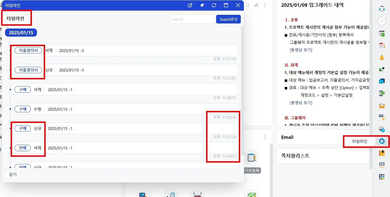Open the notepad calendar icon in sidebar
This screenshot has height=197, width=390.
click(382, 46)
